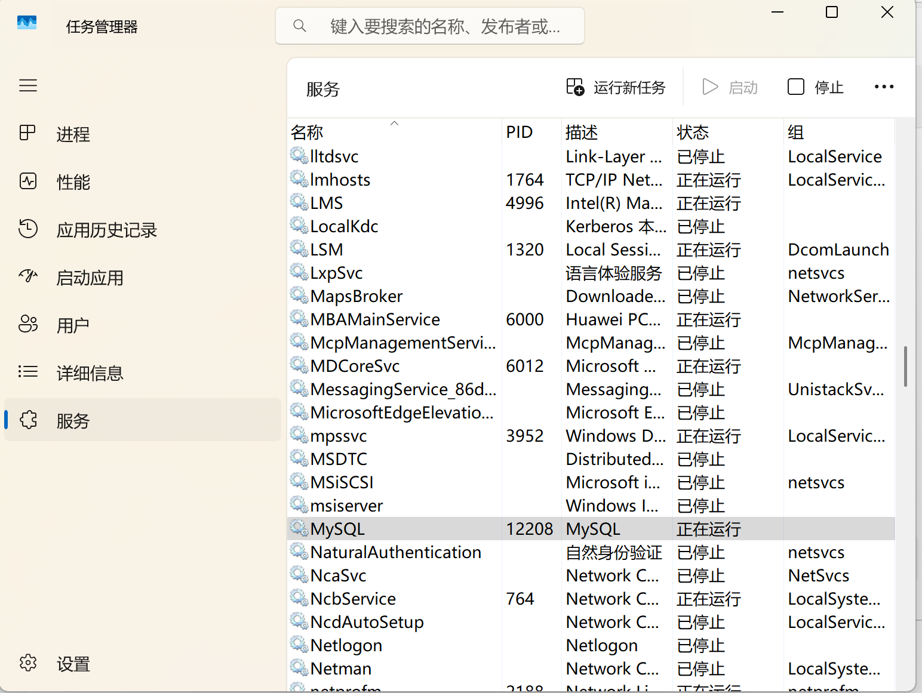
Task: Click the NcdAutoSetup service icon
Action: pos(299,621)
